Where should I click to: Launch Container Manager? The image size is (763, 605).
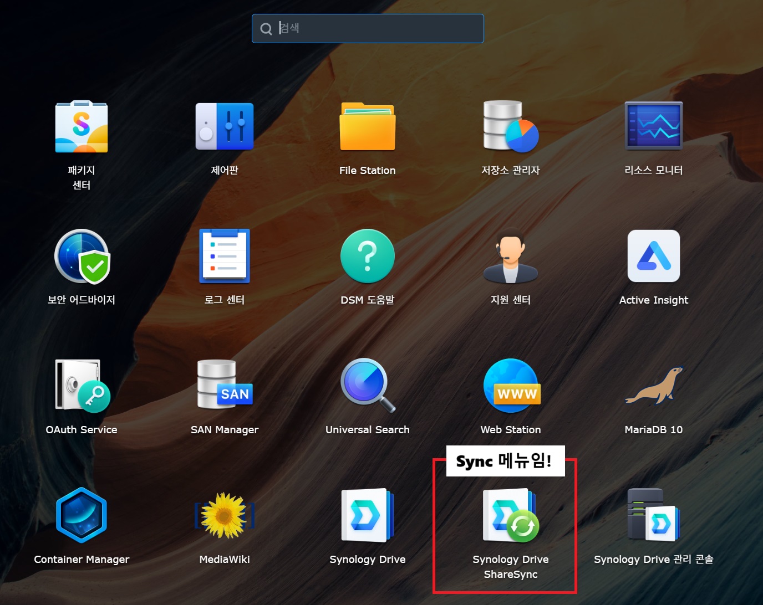coord(82,516)
